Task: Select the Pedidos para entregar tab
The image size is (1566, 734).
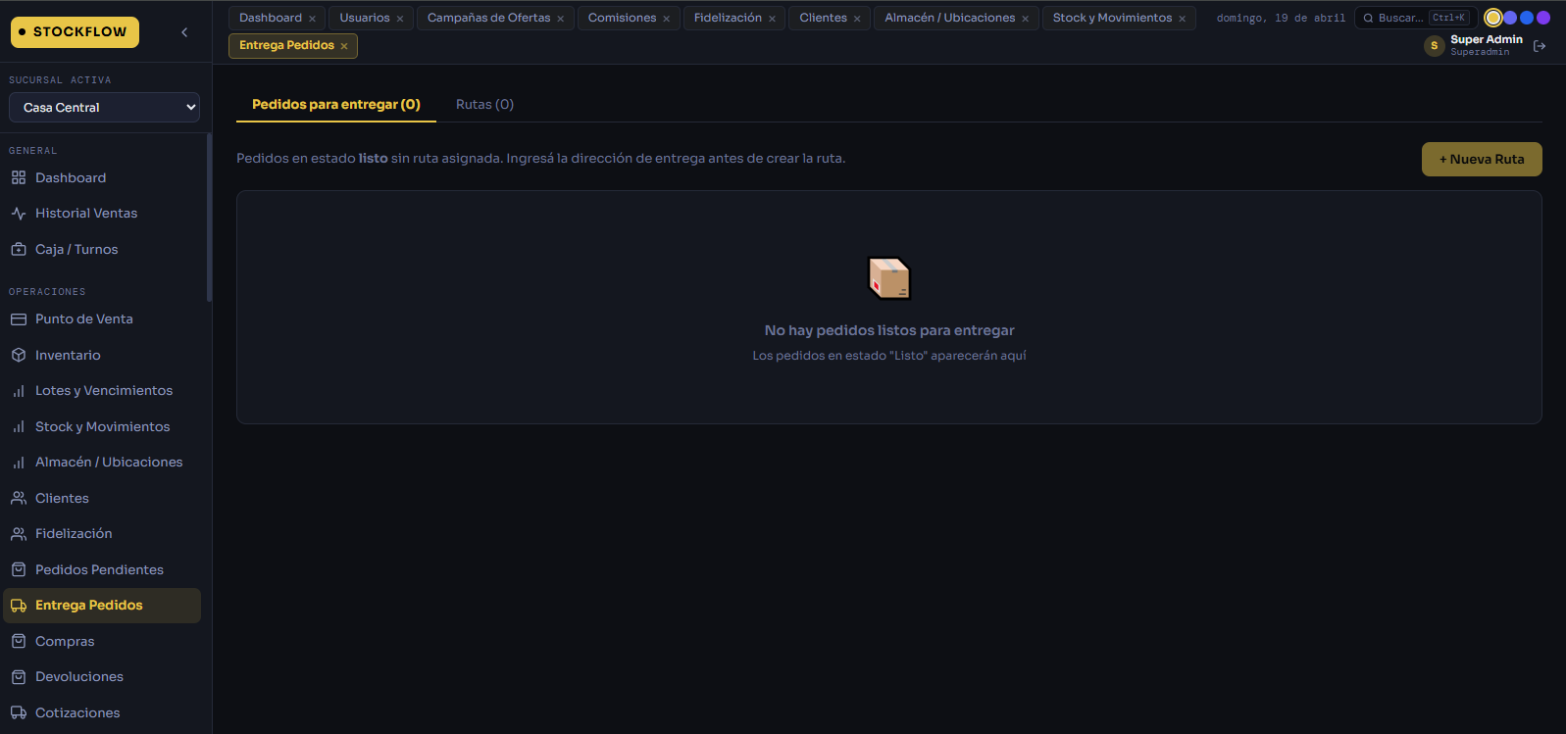Action: click(x=335, y=105)
